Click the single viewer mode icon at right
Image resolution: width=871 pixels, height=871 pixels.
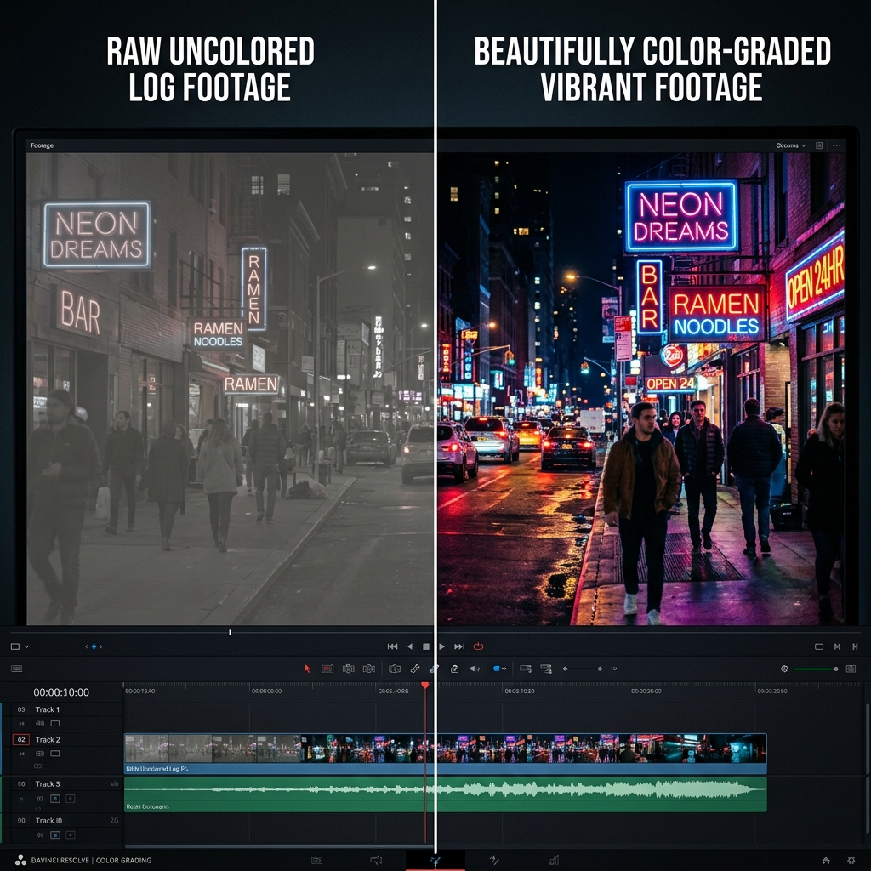[x=819, y=646]
